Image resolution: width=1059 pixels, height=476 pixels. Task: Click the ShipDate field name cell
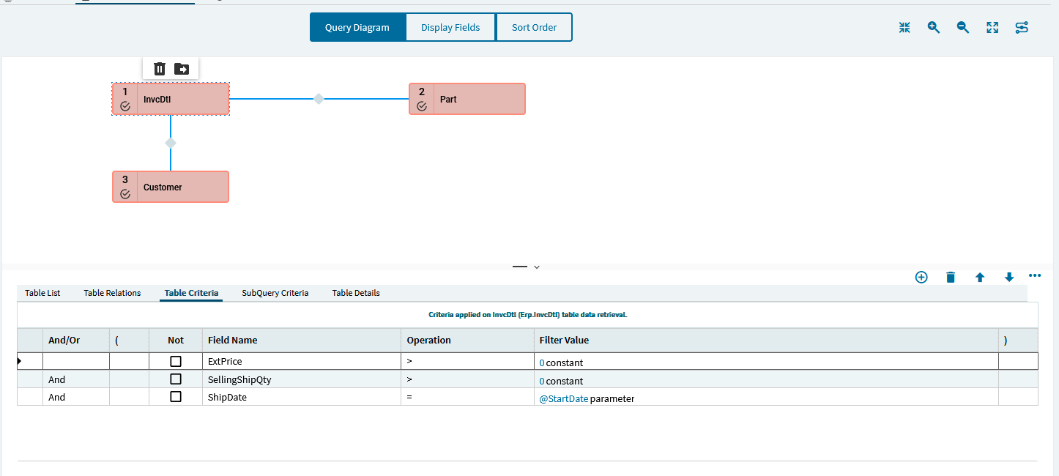tap(302, 397)
